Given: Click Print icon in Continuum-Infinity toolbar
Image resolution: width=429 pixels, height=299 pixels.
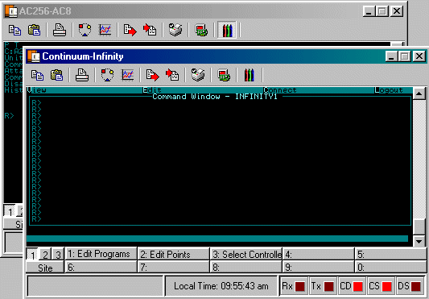Looking at the screenshot, I should click(82, 75).
